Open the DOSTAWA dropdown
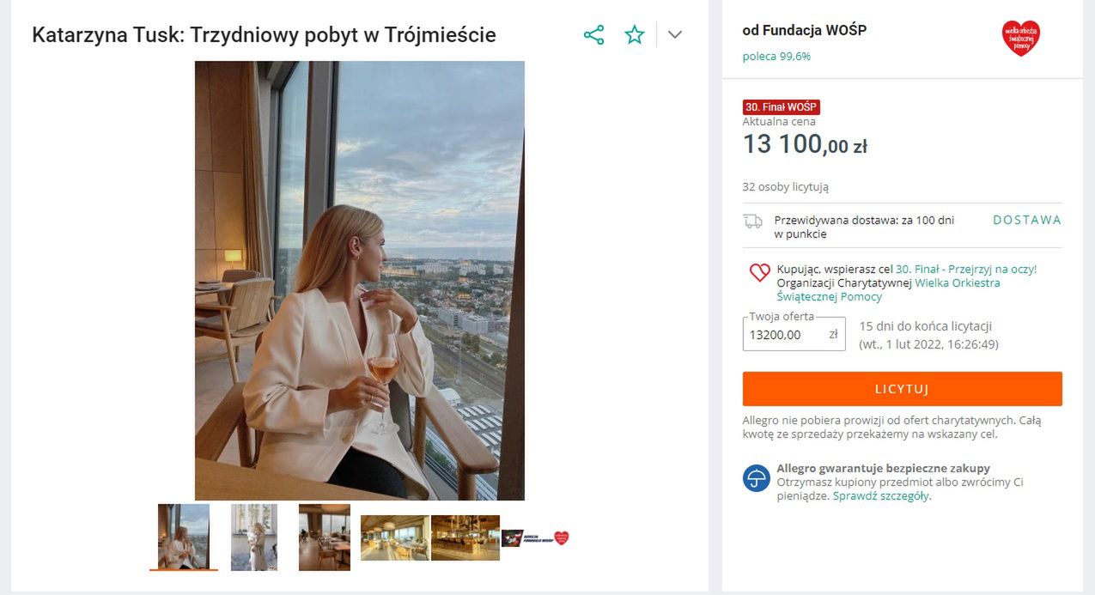This screenshot has width=1095, height=595. (x=1026, y=220)
